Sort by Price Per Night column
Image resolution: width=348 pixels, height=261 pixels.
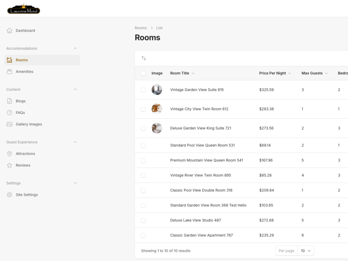coord(275,73)
